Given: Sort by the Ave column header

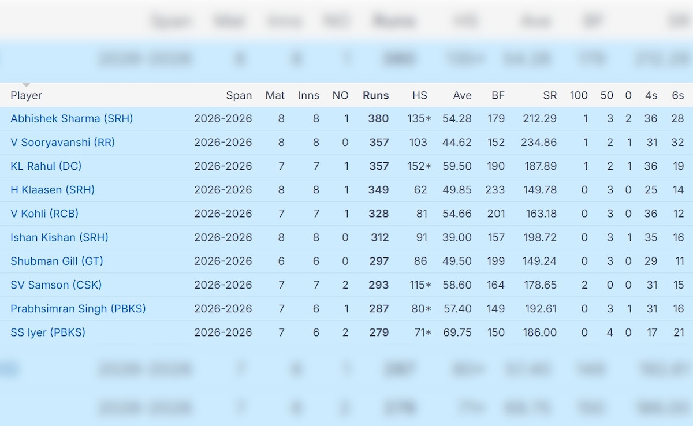Looking at the screenshot, I should (x=462, y=96).
